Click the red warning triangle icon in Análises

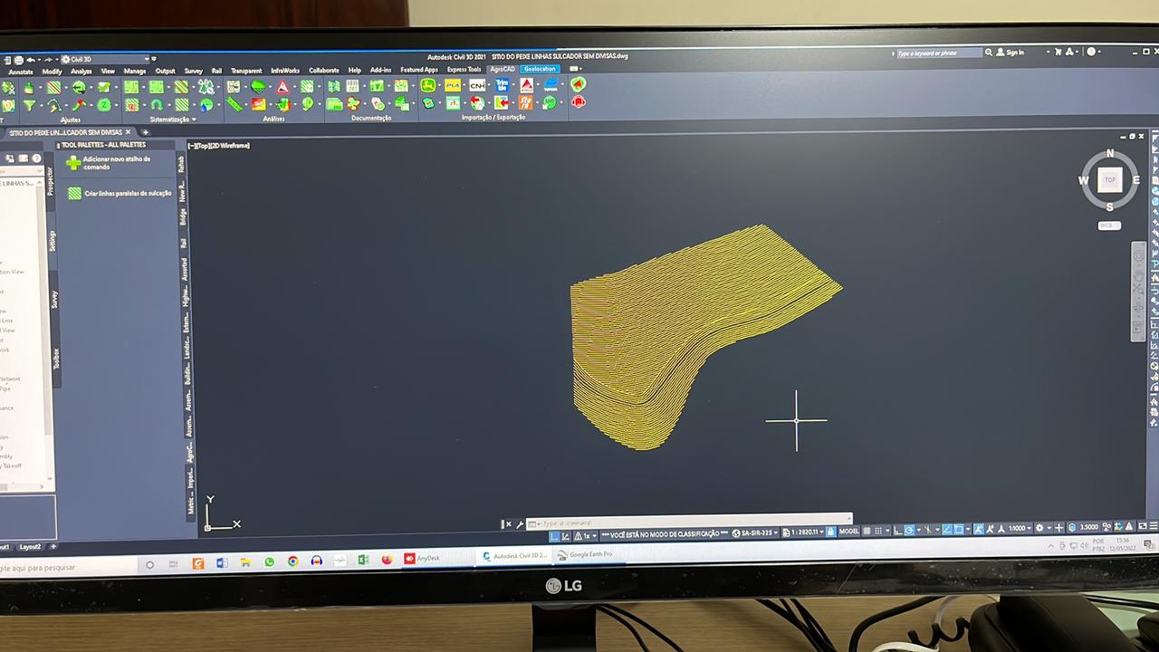pos(283,87)
